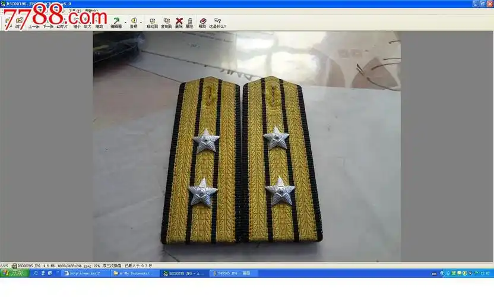Start slideshow using 幻灯片 button
The image size is (494, 297).
[x=62, y=23]
